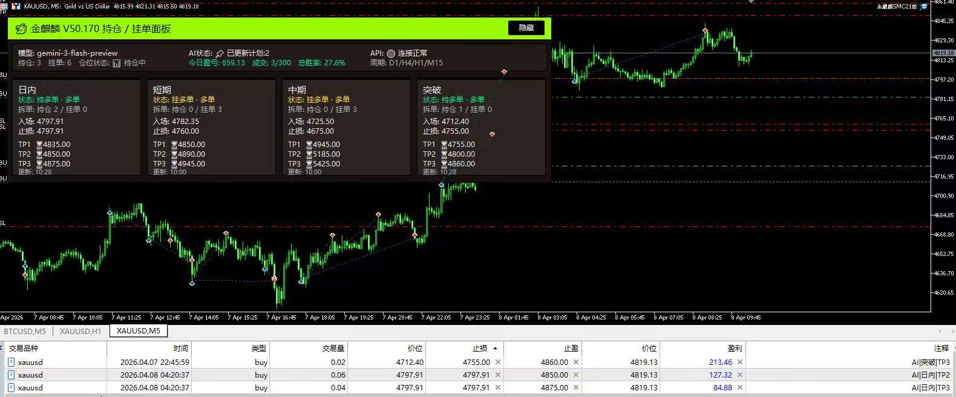Remove stop loss on the AI|日内|TP3 row

click(498, 387)
